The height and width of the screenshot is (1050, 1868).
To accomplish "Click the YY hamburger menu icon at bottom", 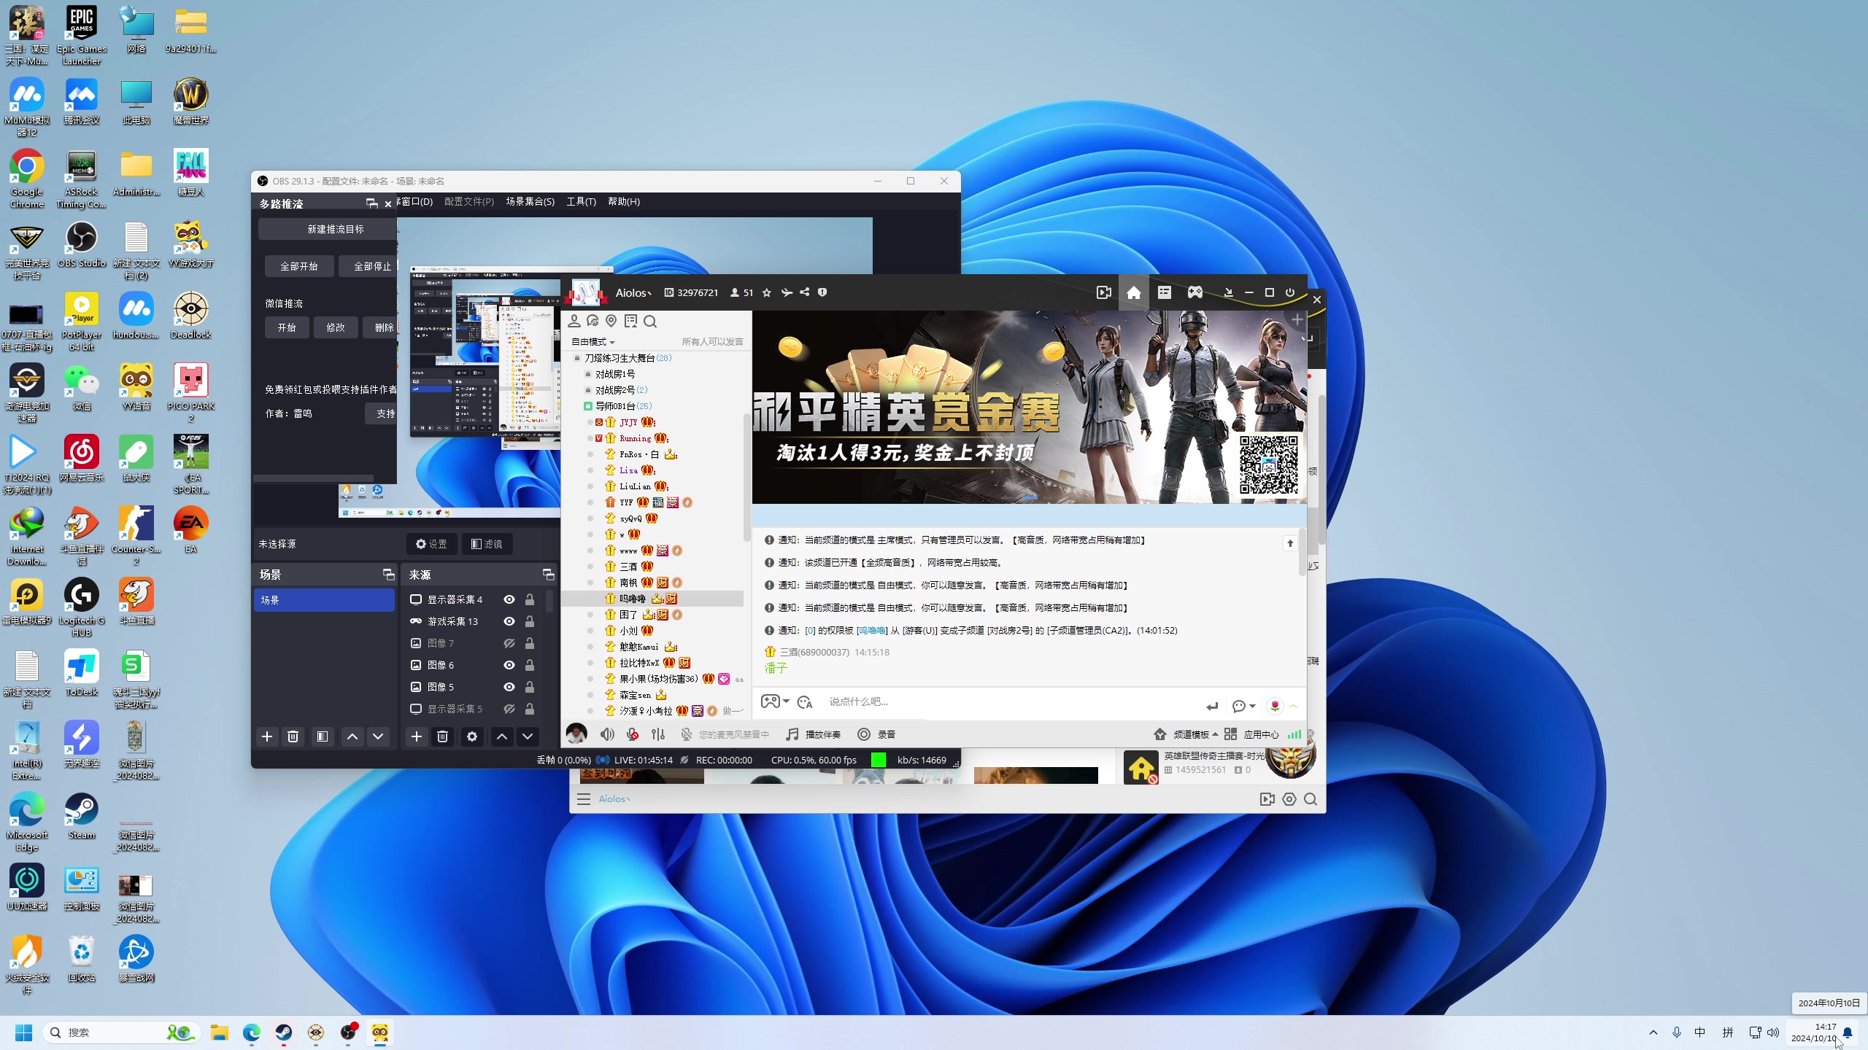I will [x=584, y=799].
